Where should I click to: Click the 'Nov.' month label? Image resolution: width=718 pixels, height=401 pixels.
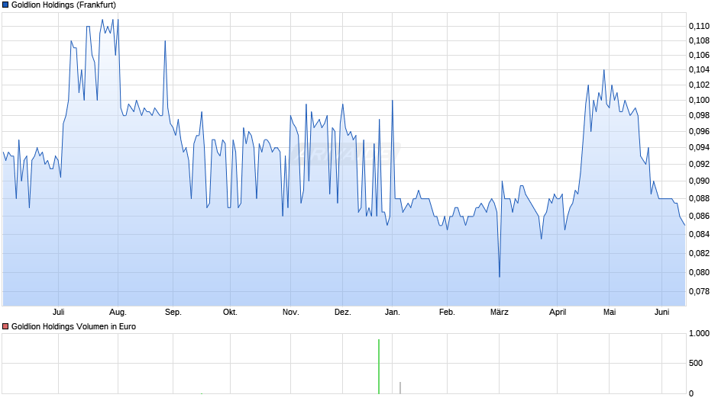tap(291, 313)
